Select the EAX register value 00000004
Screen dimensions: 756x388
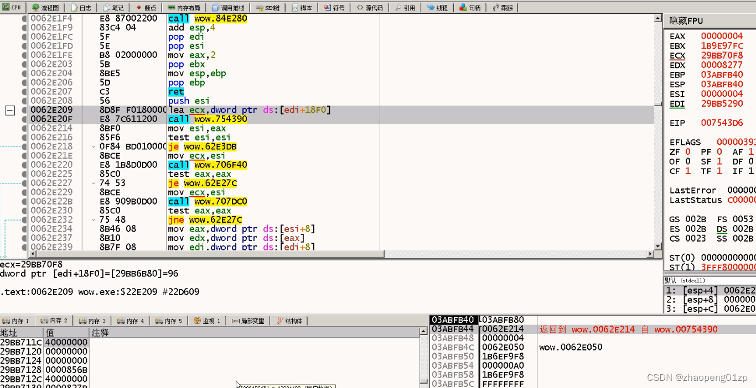[722, 36]
